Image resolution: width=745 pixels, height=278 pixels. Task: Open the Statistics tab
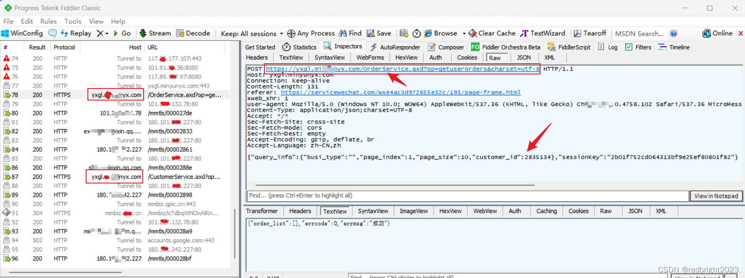pos(300,47)
